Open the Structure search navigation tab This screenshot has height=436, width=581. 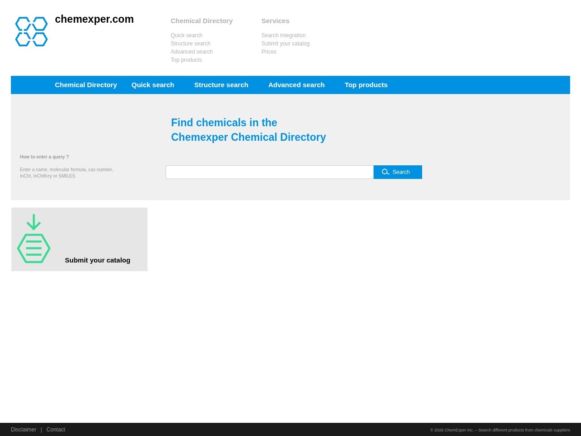click(221, 85)
